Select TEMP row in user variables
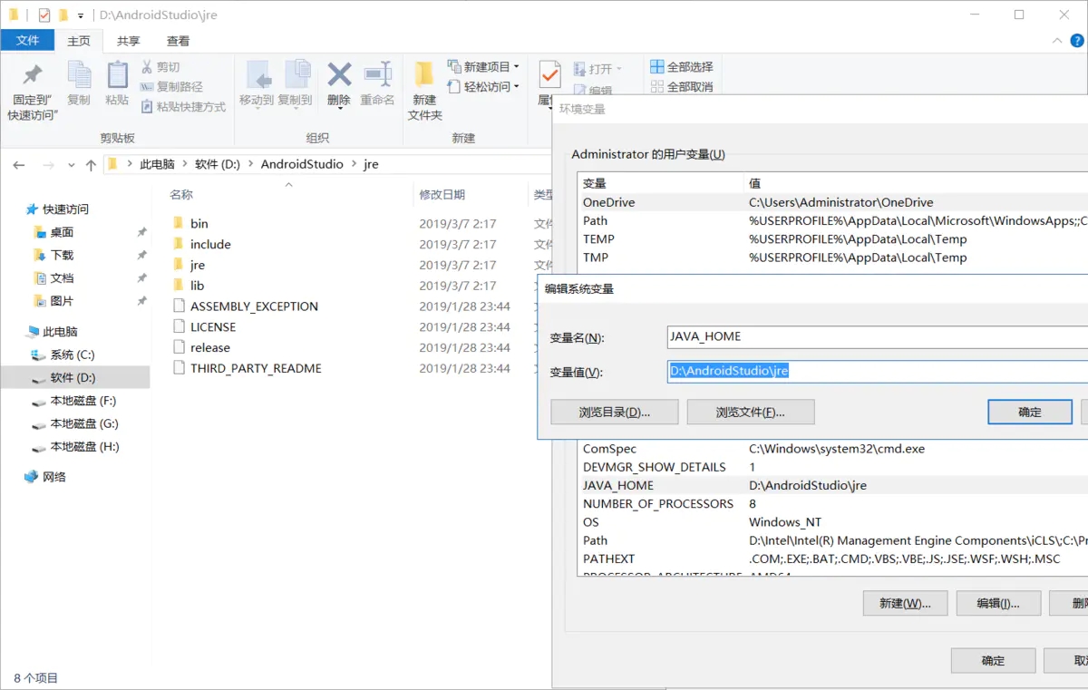 pyautogui.click(x=833, y=238)
